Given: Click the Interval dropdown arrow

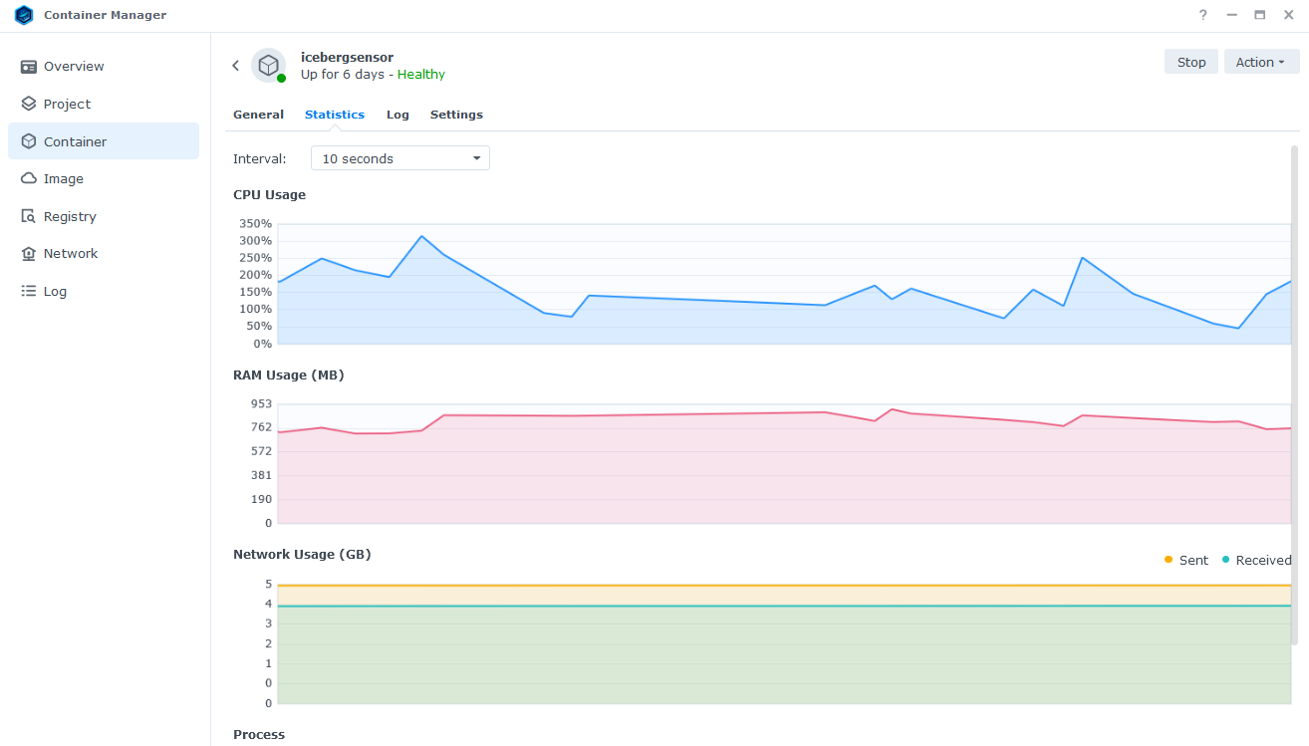Looking at the screenshot, I should pos(477,157).
